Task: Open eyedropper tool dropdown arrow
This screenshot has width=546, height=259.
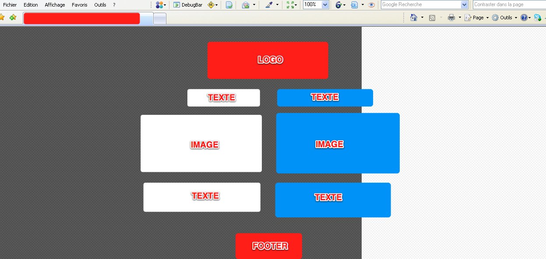Action: (x=277, y=5)
